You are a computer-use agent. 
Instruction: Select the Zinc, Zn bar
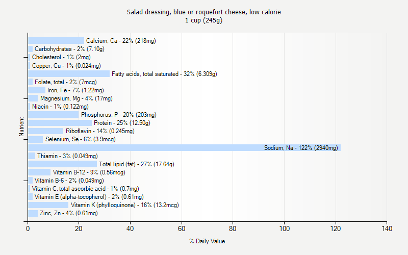click(x=33, y=213)
